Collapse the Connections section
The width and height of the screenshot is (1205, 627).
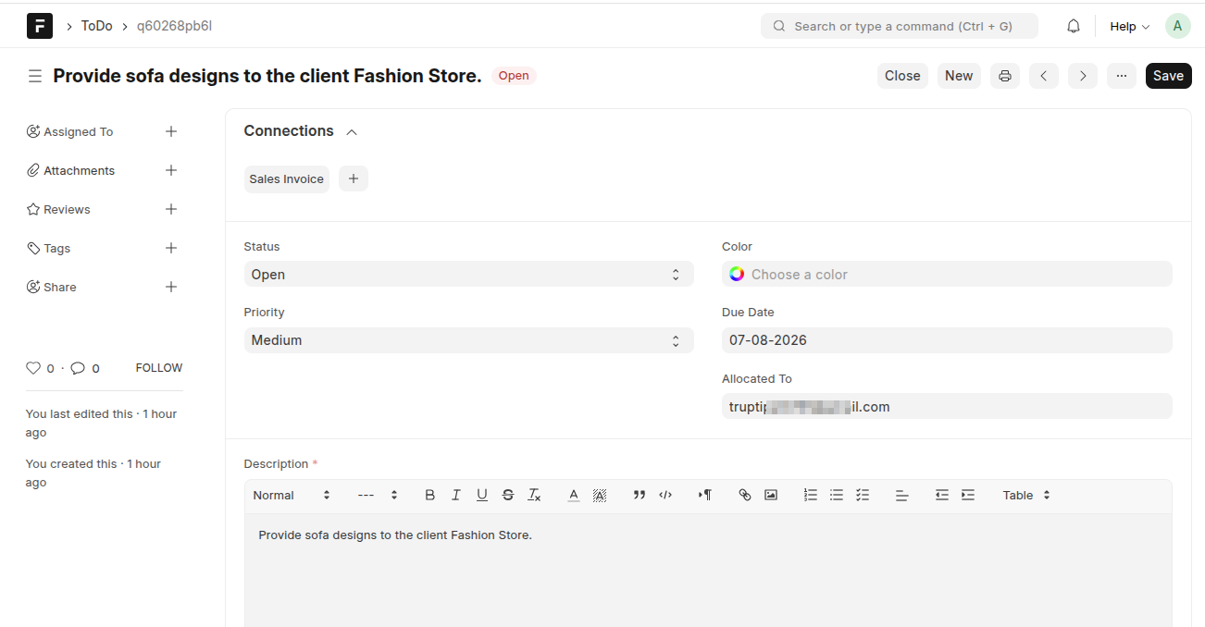tap(352, 132)
